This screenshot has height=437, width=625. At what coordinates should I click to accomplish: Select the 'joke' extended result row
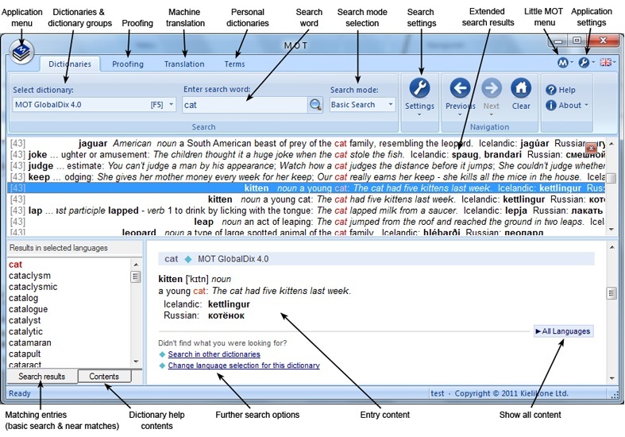(x=306, y=155)
